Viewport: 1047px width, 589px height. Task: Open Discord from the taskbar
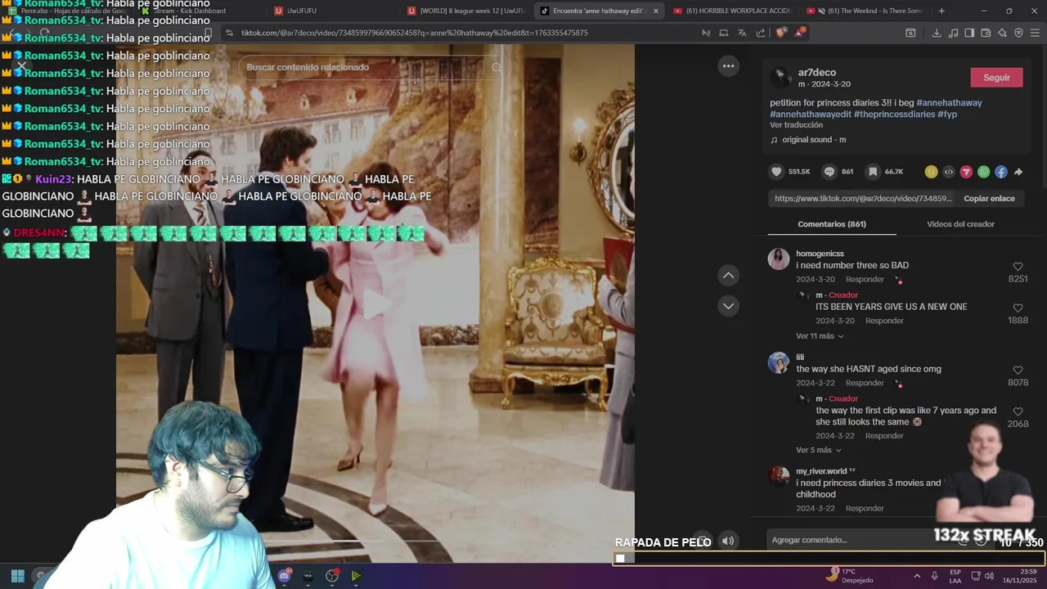[x=285, y=576]
